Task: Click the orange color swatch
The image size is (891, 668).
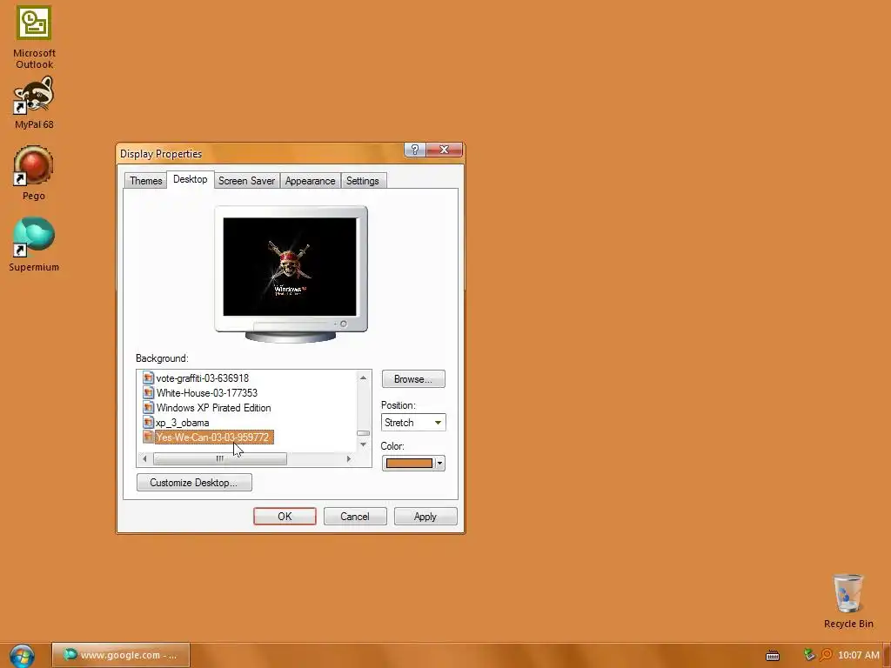Action: click(x=409, y=464)
